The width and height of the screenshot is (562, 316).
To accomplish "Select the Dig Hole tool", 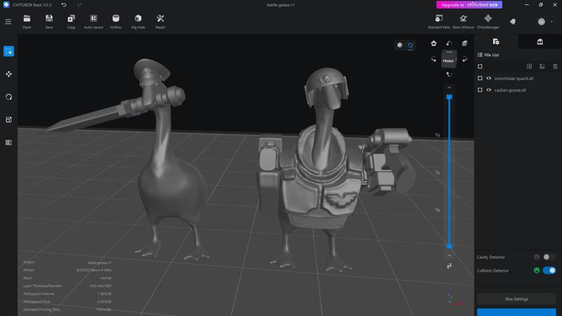I will [x=138, y=22].
